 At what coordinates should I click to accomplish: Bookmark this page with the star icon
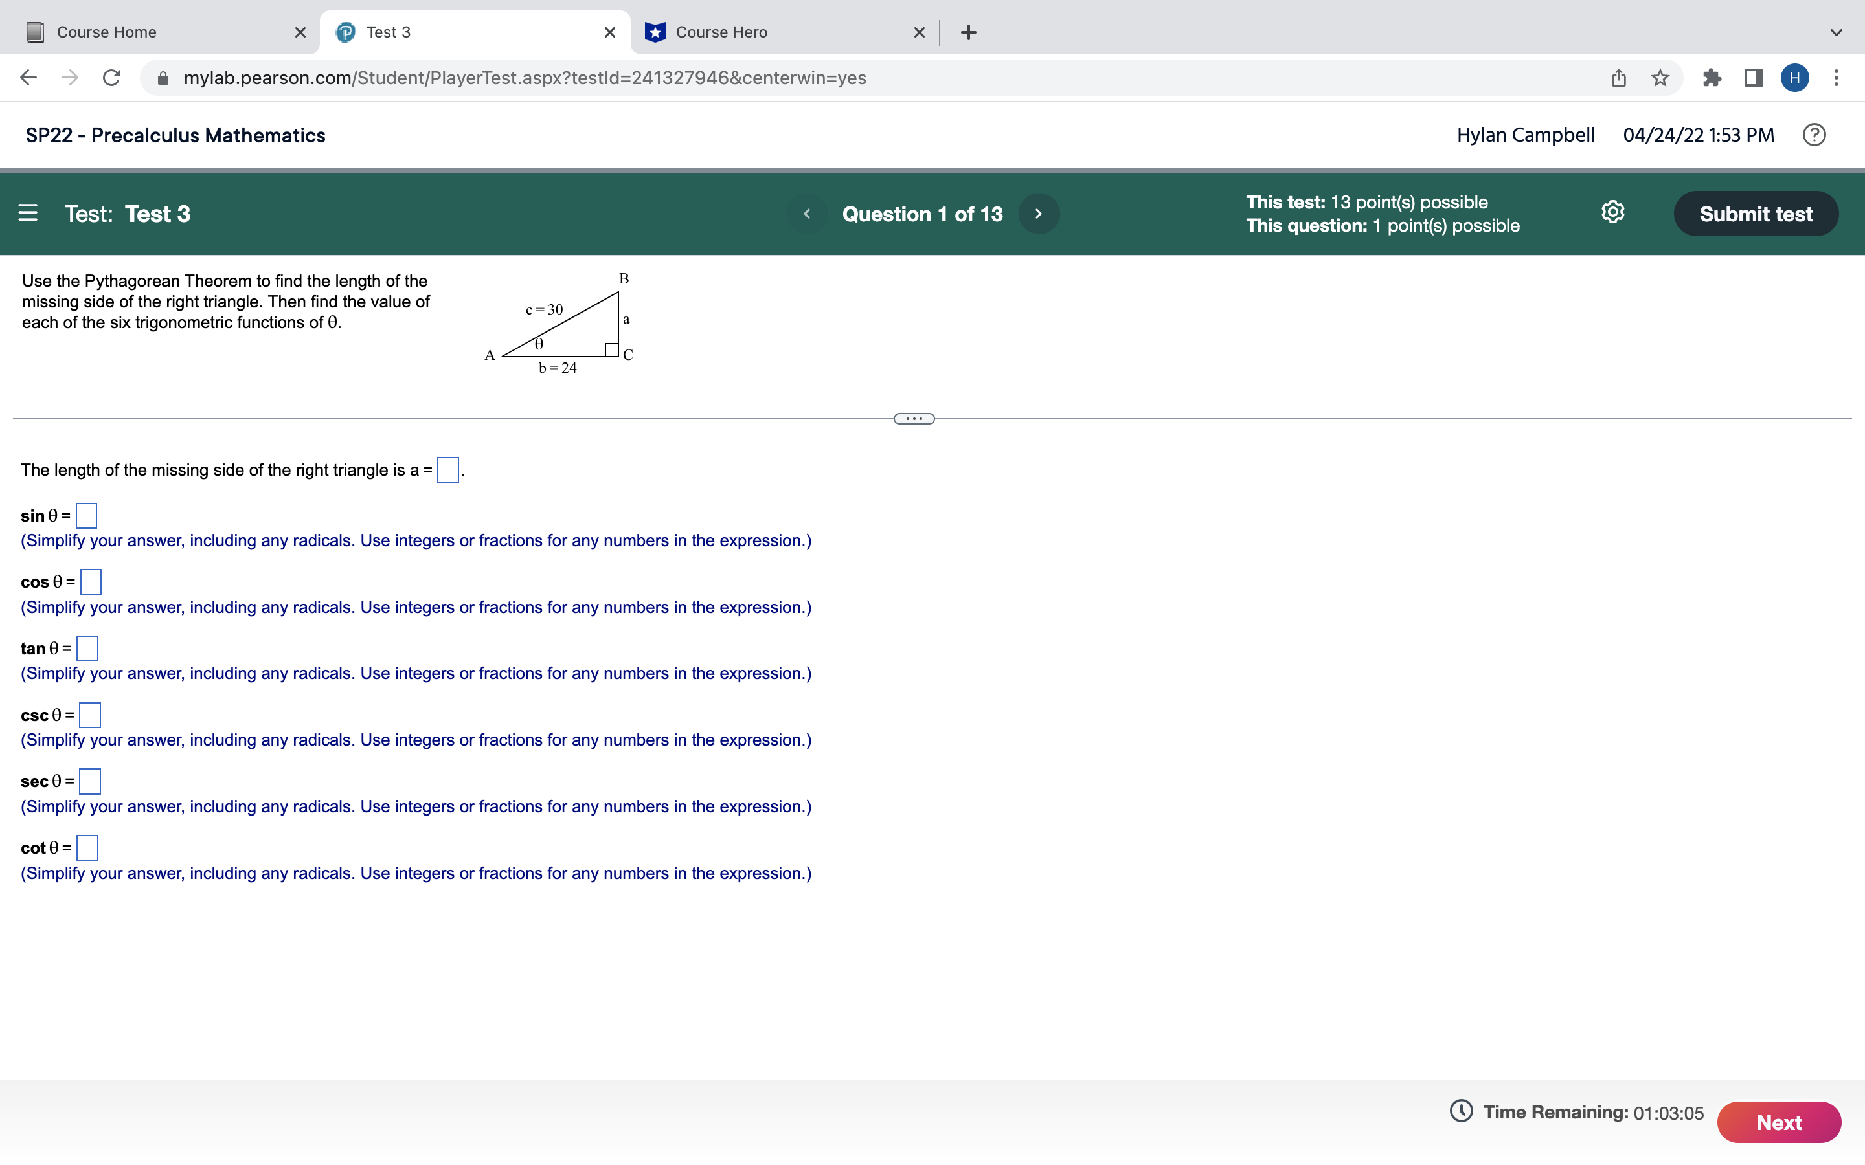[x=1658, y=77]
